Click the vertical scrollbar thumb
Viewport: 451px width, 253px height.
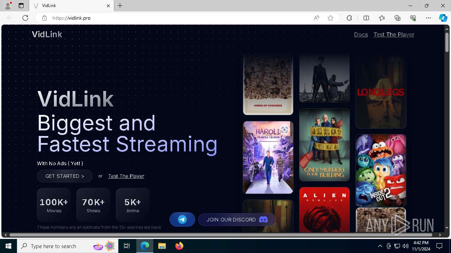[447, 42]
